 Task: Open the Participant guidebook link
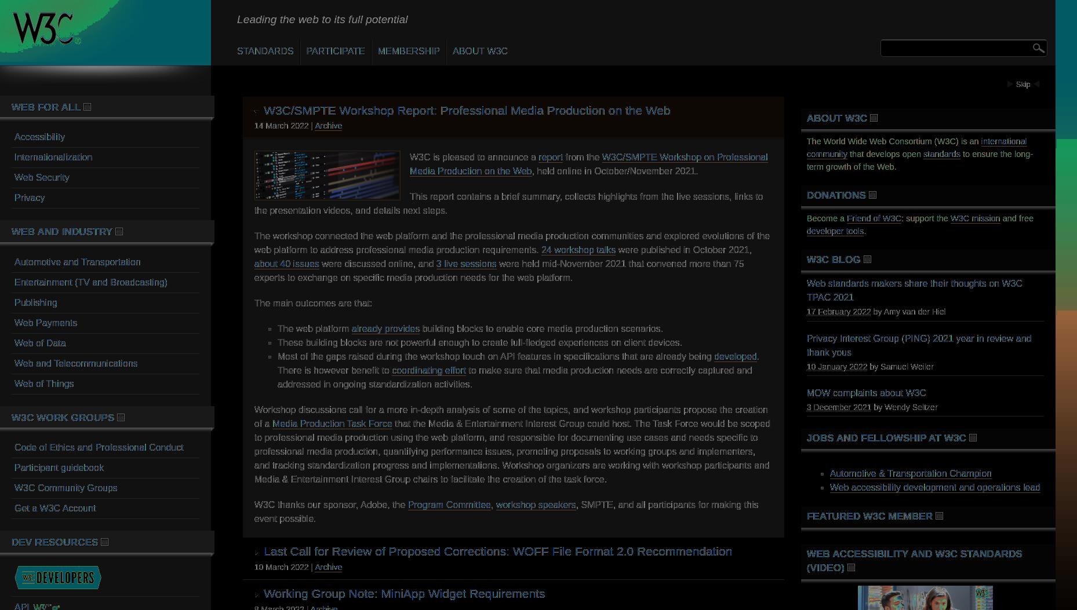pos(59,467)
